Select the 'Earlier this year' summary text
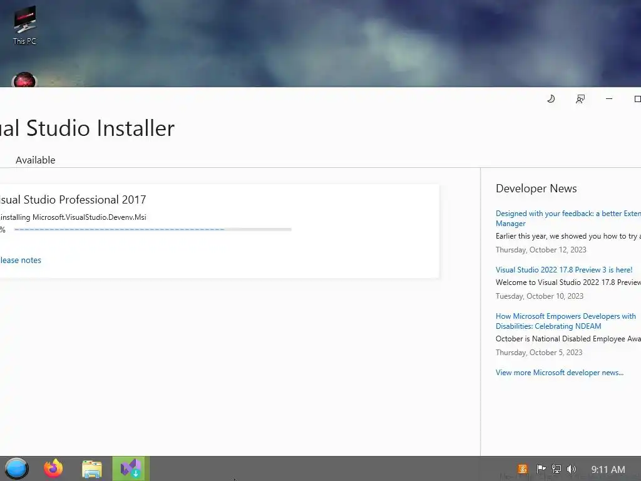This screenshot has width=641, height=481. pos(568,236)
